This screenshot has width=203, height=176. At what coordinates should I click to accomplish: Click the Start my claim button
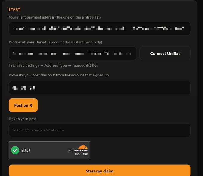99,171
